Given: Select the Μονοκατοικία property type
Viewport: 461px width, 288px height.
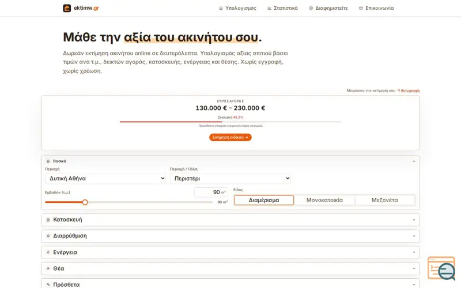Looking at the screenshot, I should tap(324, 200).
